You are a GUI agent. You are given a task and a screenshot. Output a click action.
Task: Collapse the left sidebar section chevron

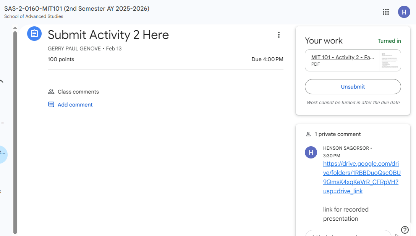coord(2,81)
